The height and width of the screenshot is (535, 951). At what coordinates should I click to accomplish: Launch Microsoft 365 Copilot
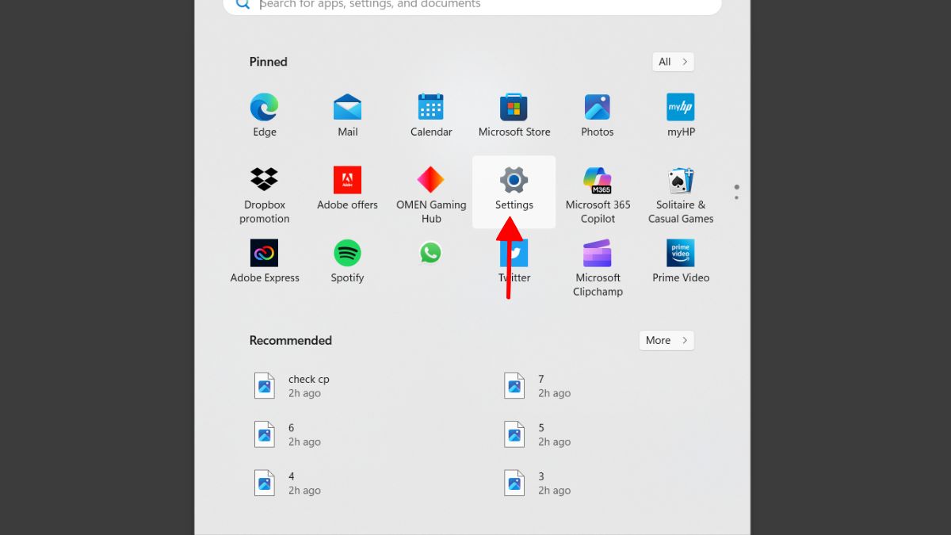pos(598,193)
